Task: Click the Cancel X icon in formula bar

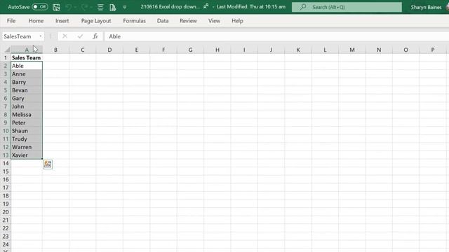Action: pyautogui.click(x=65, y=36)
